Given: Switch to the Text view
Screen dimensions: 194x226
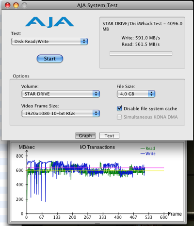Looking at the screenshot, I should pyautogui.click(x=109, y=136).
